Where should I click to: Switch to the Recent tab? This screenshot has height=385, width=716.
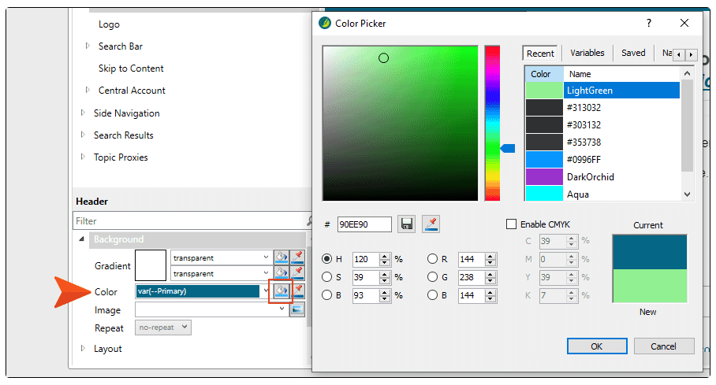coord(540,54)
